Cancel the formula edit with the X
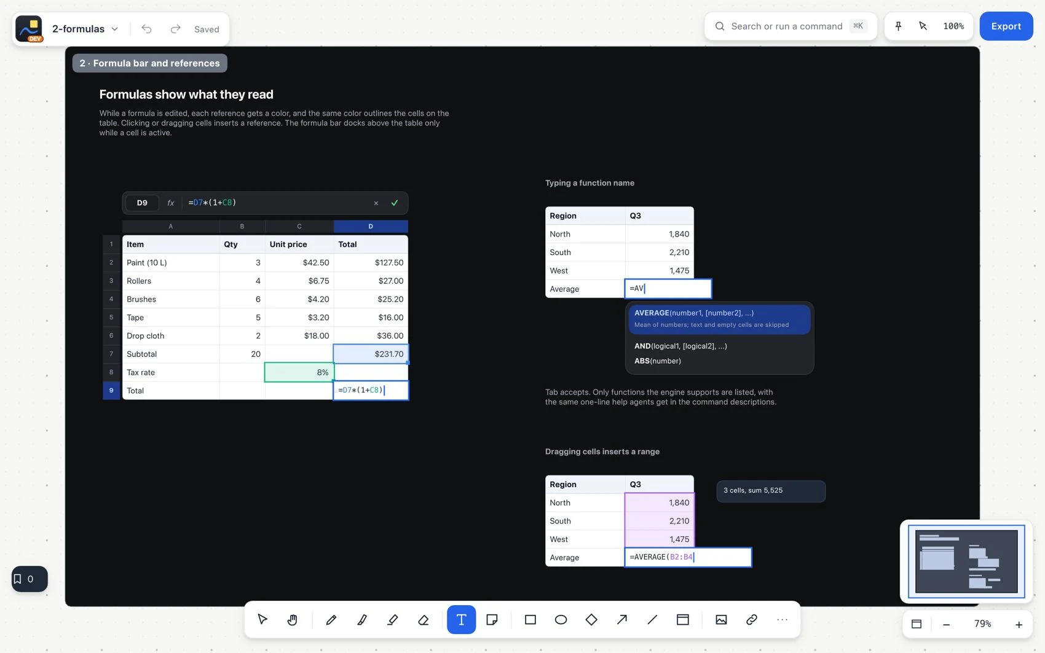1045x653 pixels. point(376,203)
